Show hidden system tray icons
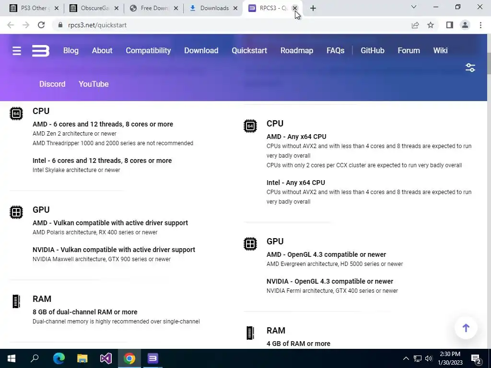The image size is (491, 368). coord(406,358)
